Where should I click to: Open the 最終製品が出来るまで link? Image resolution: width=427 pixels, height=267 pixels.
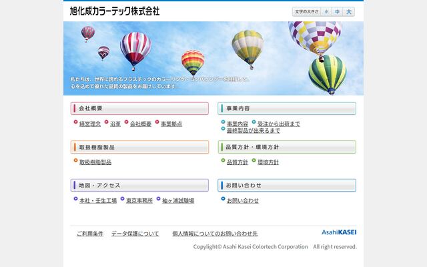(254, 131)
